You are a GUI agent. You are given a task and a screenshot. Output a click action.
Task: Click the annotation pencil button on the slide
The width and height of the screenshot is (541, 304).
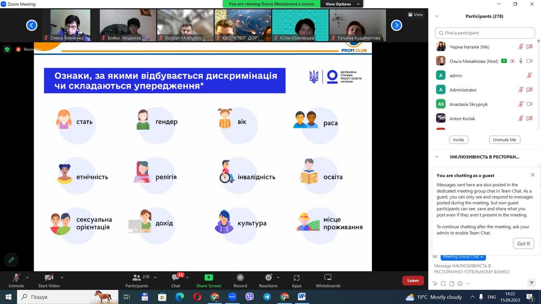click(x=11, y=260)
